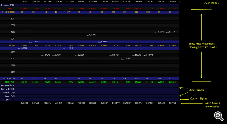227x124 pixels.
Task: Click the ExceededADF row label
Action: (8, 86)
